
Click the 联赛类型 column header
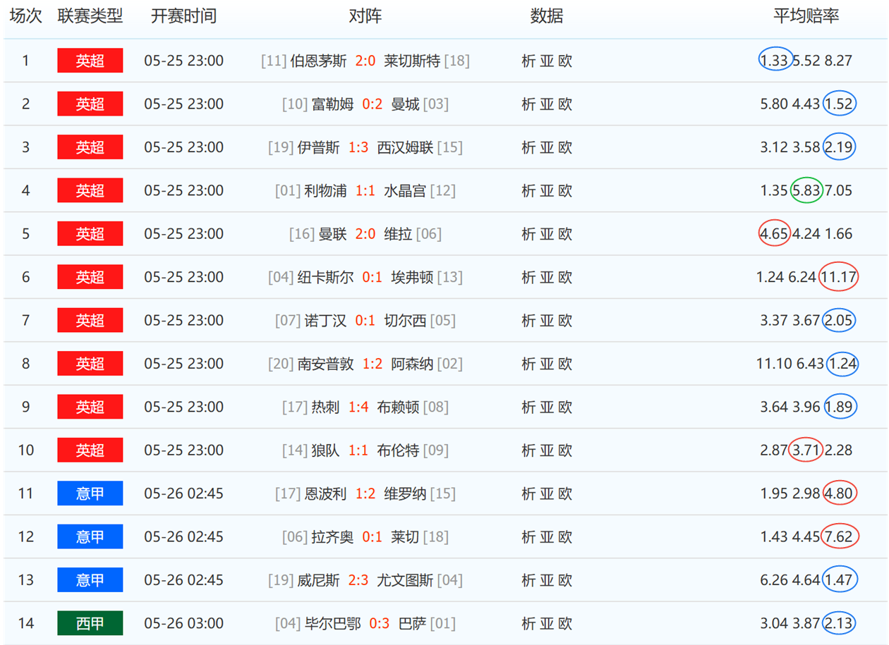(90, 16)
